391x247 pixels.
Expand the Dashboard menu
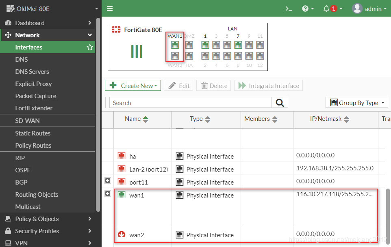[48, 23]
